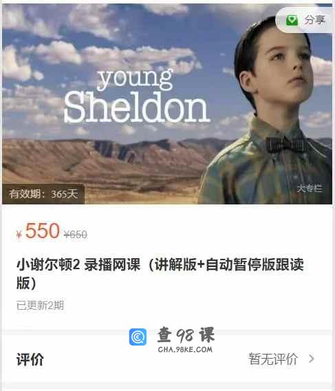Select the 评价 section heading

[30, 359]
